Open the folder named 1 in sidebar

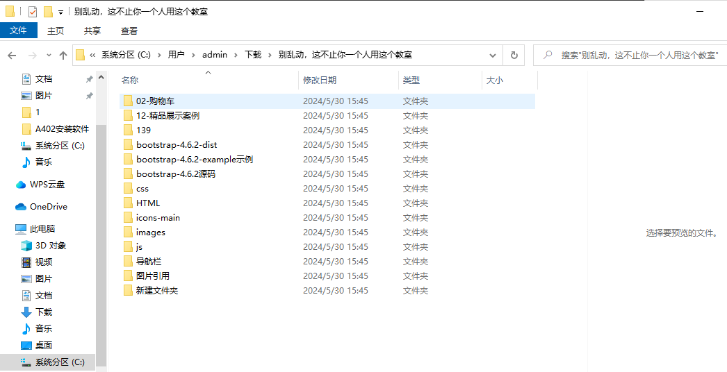38,112
